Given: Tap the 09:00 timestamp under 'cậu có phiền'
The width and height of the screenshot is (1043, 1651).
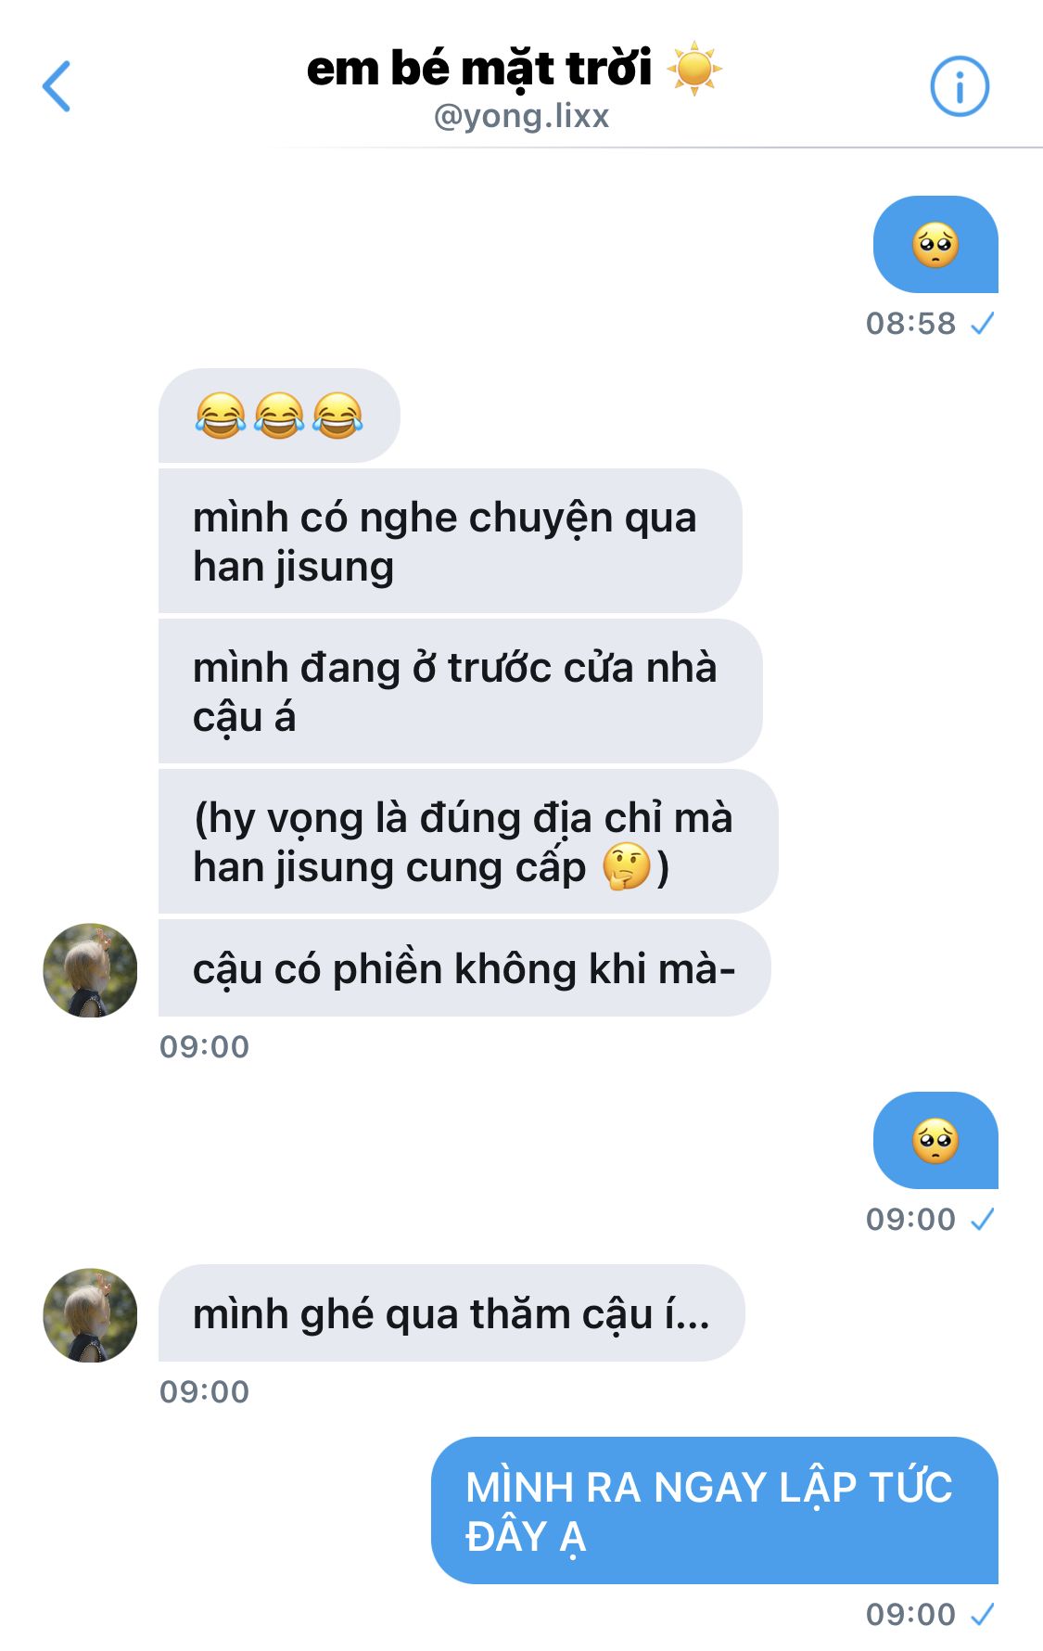Looking at the screenshot, I should (x=204, y=1047).
